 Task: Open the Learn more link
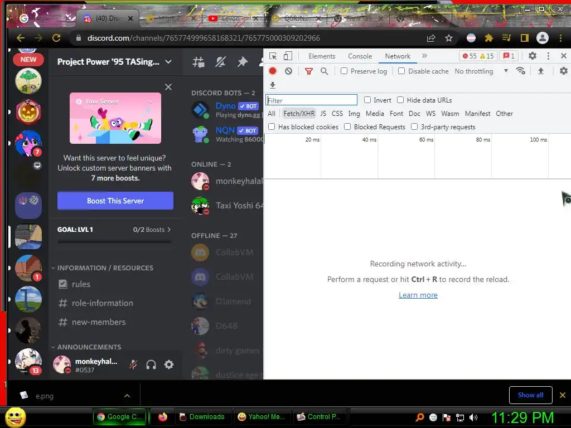418,295
